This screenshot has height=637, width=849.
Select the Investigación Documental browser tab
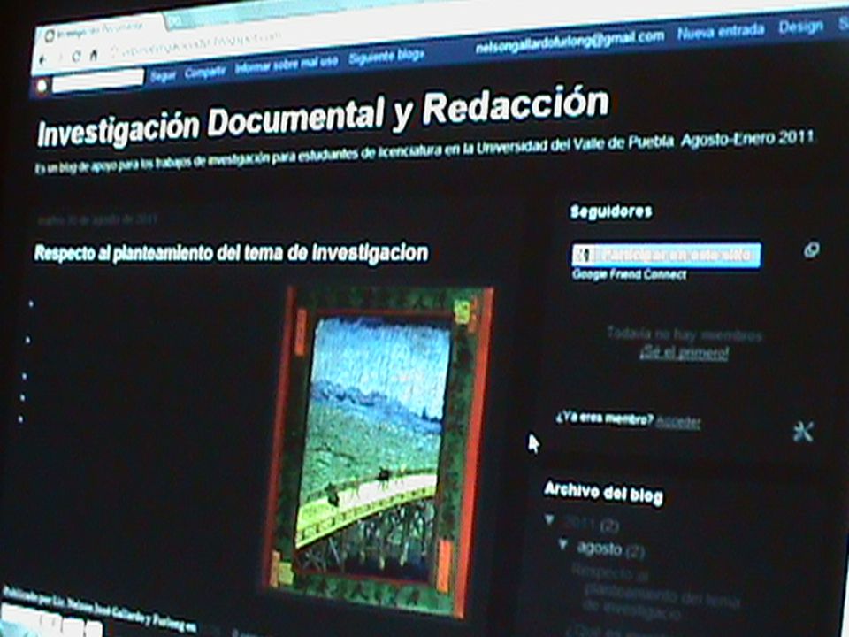point(100,30)
